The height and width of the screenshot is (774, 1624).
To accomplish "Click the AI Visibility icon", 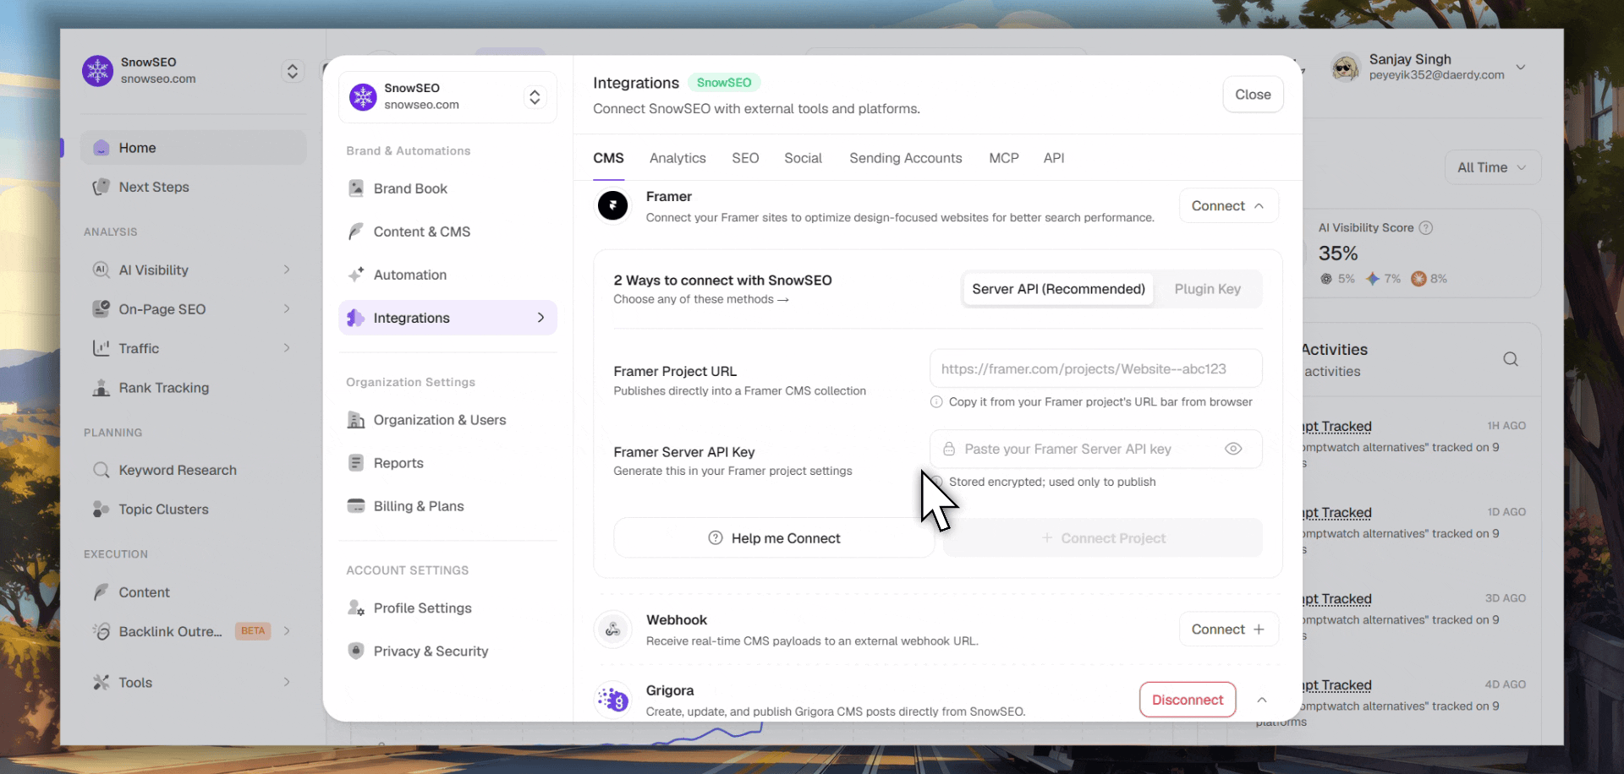I will (101, 270).
